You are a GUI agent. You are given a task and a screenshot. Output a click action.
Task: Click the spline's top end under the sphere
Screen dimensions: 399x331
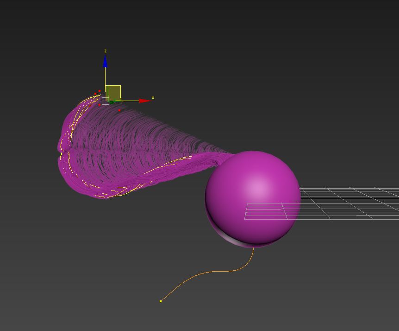(x=253, y=249)
